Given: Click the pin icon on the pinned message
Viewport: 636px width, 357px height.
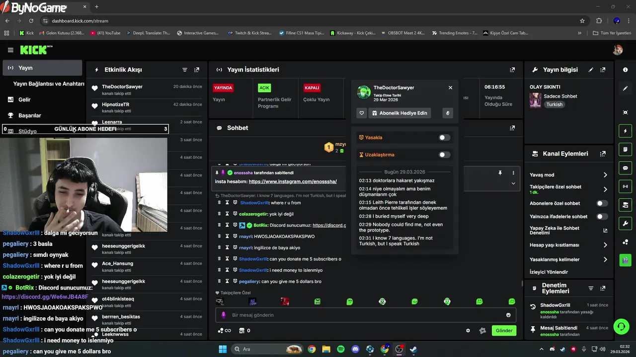Looking at the screenshot, I should [x=500, y=173].
